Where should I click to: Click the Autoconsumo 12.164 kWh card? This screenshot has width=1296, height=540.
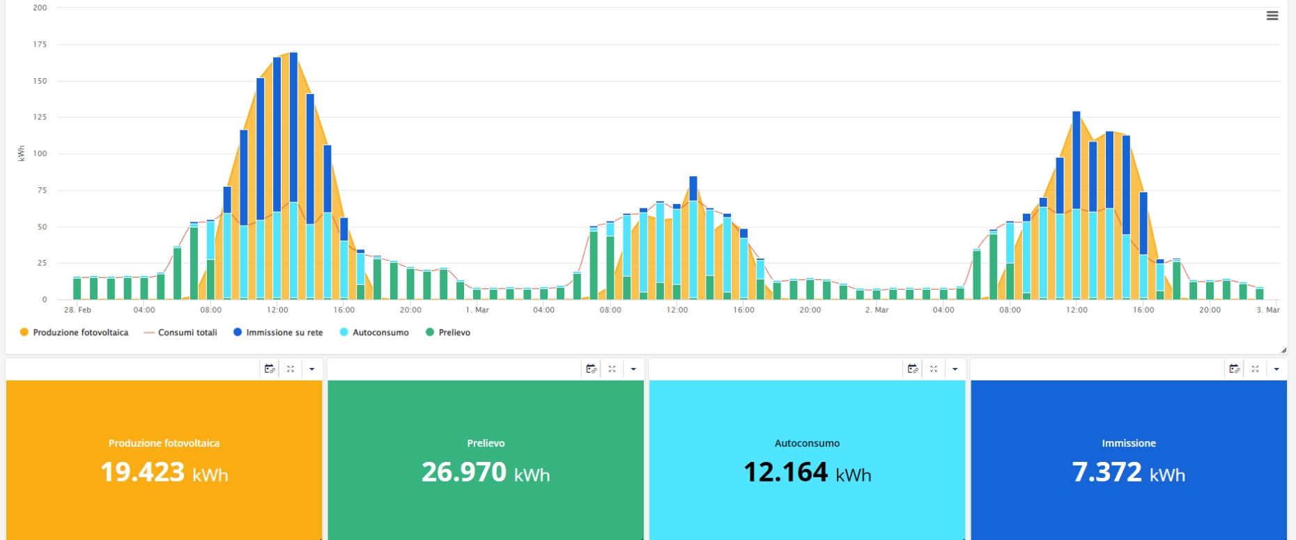click(x=807, y=460)
